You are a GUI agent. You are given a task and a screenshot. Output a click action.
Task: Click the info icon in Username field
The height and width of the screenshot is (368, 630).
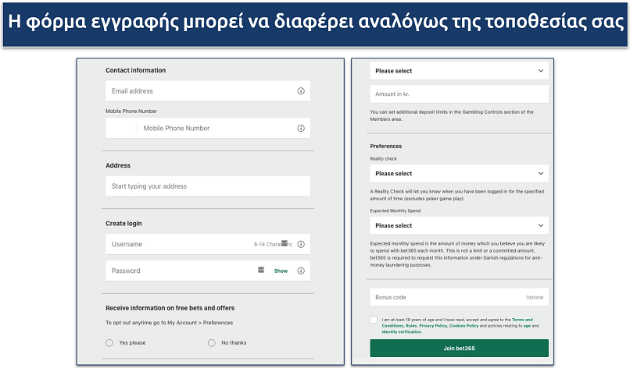[x=301, y=244]
